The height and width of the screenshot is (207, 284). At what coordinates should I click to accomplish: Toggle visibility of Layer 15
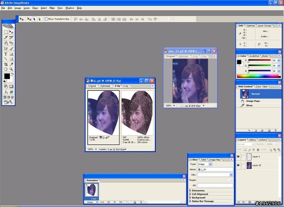click(238, 165)
